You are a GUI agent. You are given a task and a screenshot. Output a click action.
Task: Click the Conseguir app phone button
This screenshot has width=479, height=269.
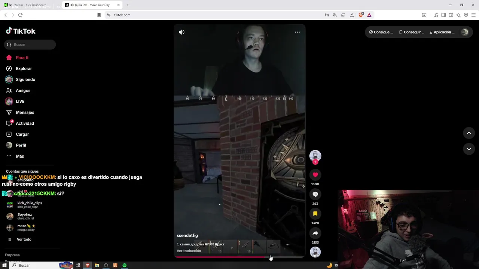point(412,32)
